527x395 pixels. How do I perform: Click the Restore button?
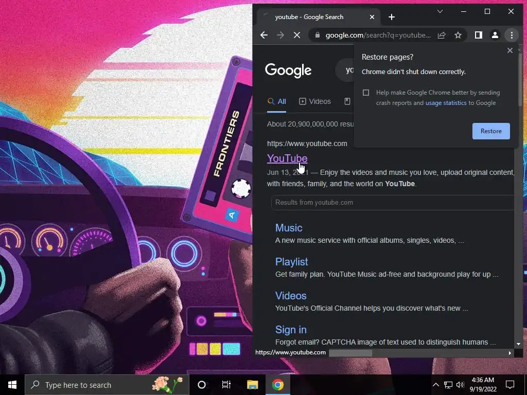coord(491,131)
